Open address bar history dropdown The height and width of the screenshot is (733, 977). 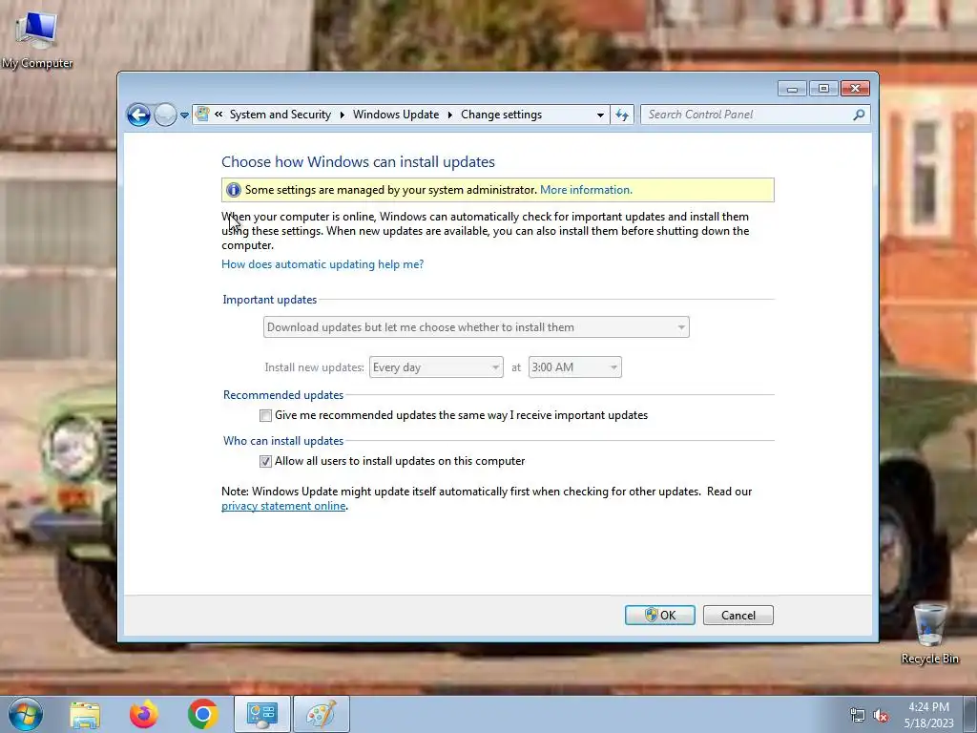(x=600, y=115)
